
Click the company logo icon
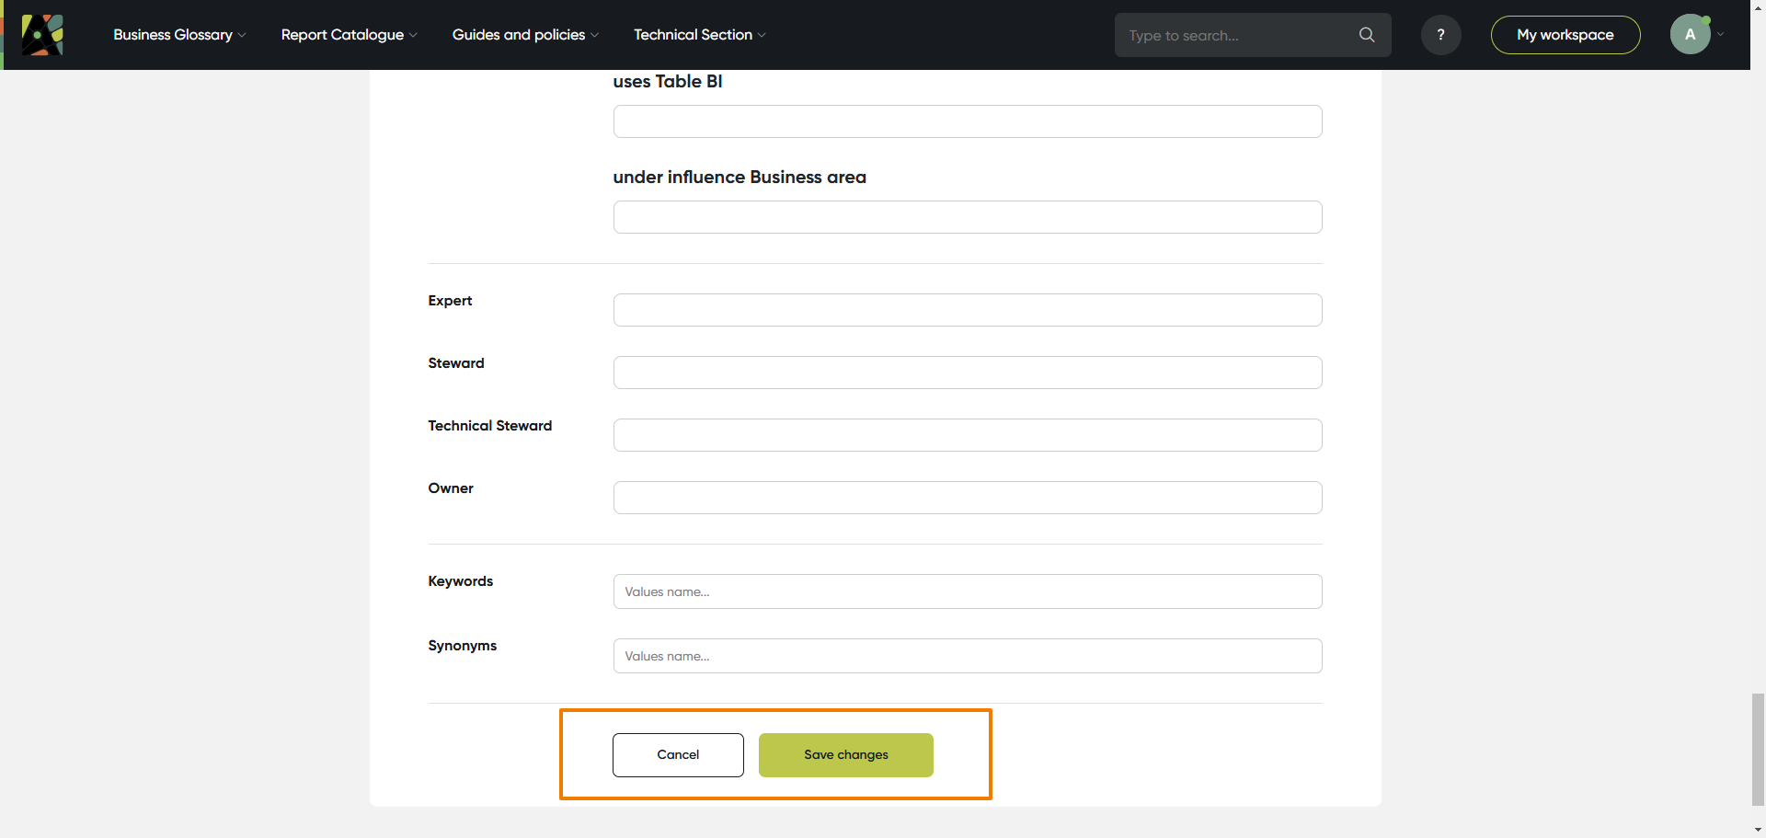coord(42,34)
